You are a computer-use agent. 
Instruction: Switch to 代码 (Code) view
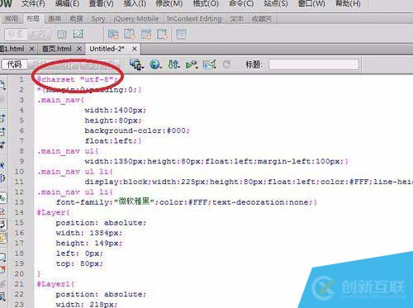(14, 64)
